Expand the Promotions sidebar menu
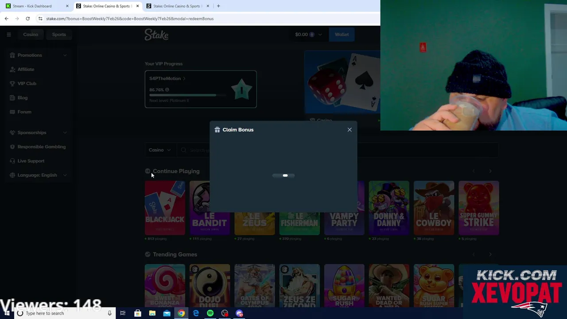Viewport: 567px width, 319px height. (x=65, y=55)
